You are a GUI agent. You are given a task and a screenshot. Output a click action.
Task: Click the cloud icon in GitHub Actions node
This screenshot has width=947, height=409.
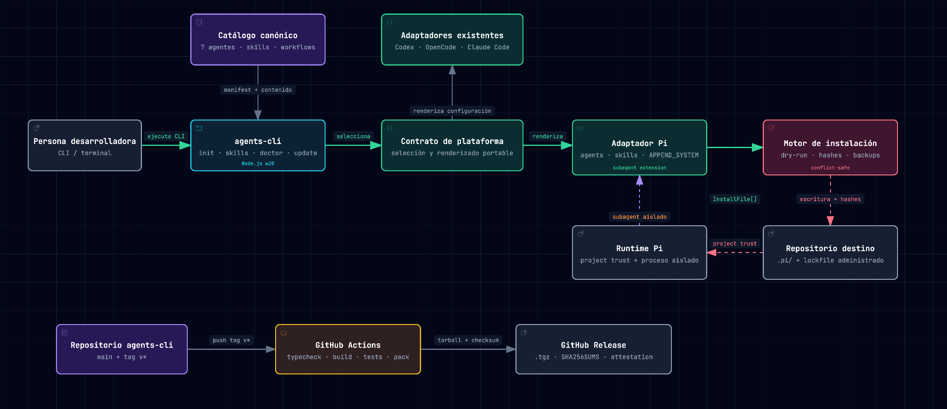tap(284, 332)
